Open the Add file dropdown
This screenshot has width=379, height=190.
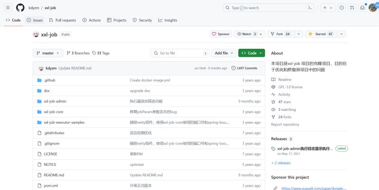pos(224,53)
